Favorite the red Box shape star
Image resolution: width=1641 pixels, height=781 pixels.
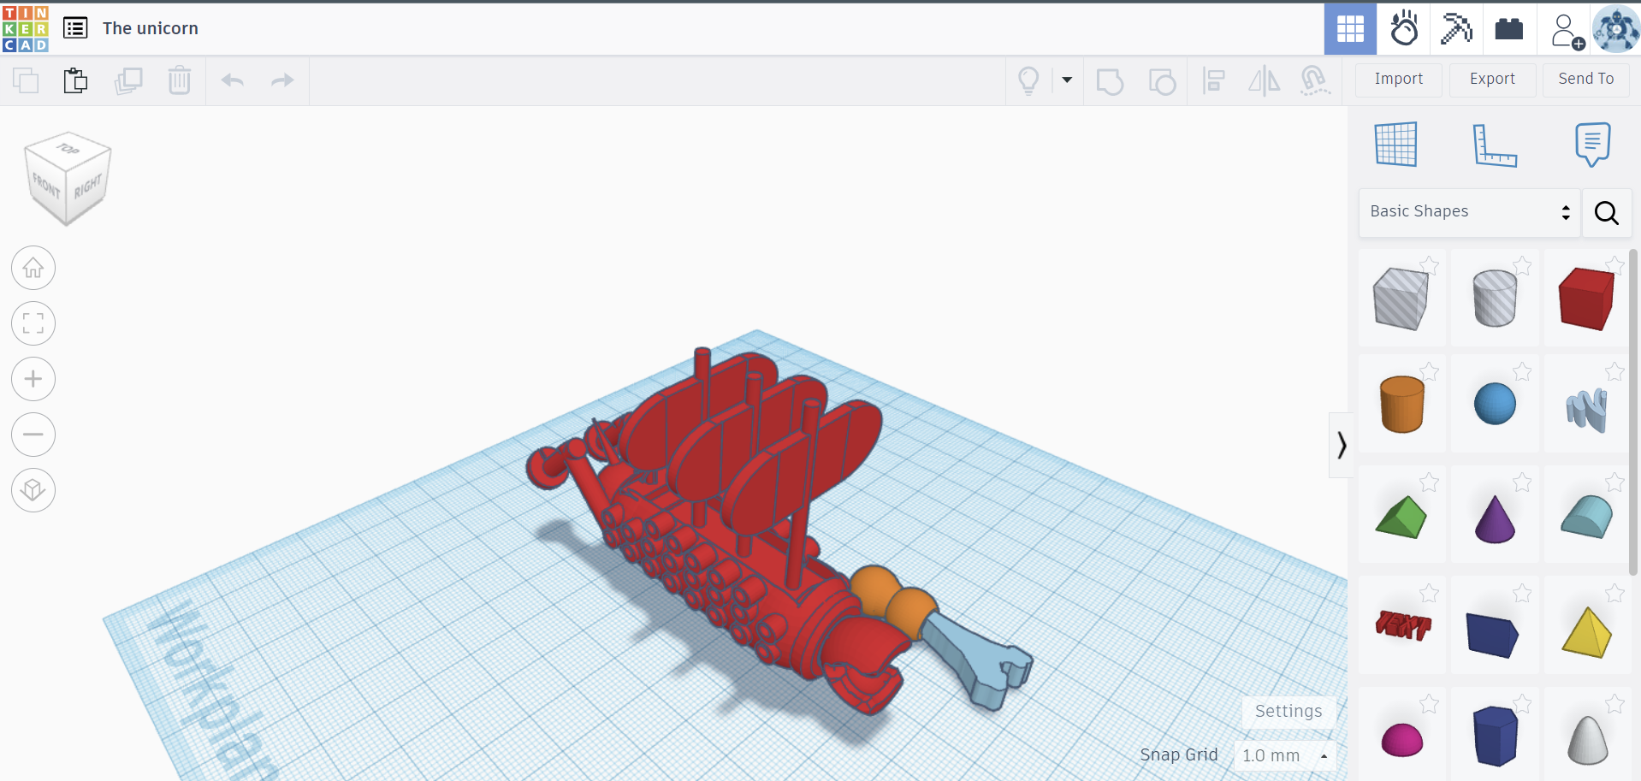click(1614, 265)
